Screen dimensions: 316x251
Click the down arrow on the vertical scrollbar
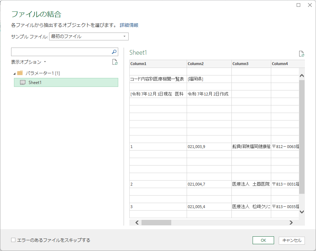pyautogui.click(x=302, y=211)
